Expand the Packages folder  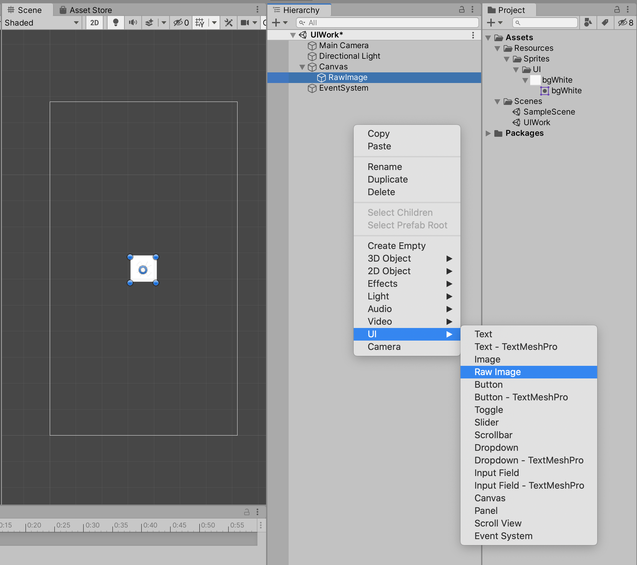point(488,133)
